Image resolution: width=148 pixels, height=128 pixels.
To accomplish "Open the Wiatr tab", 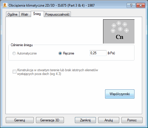I will click(x=25, y=14).
